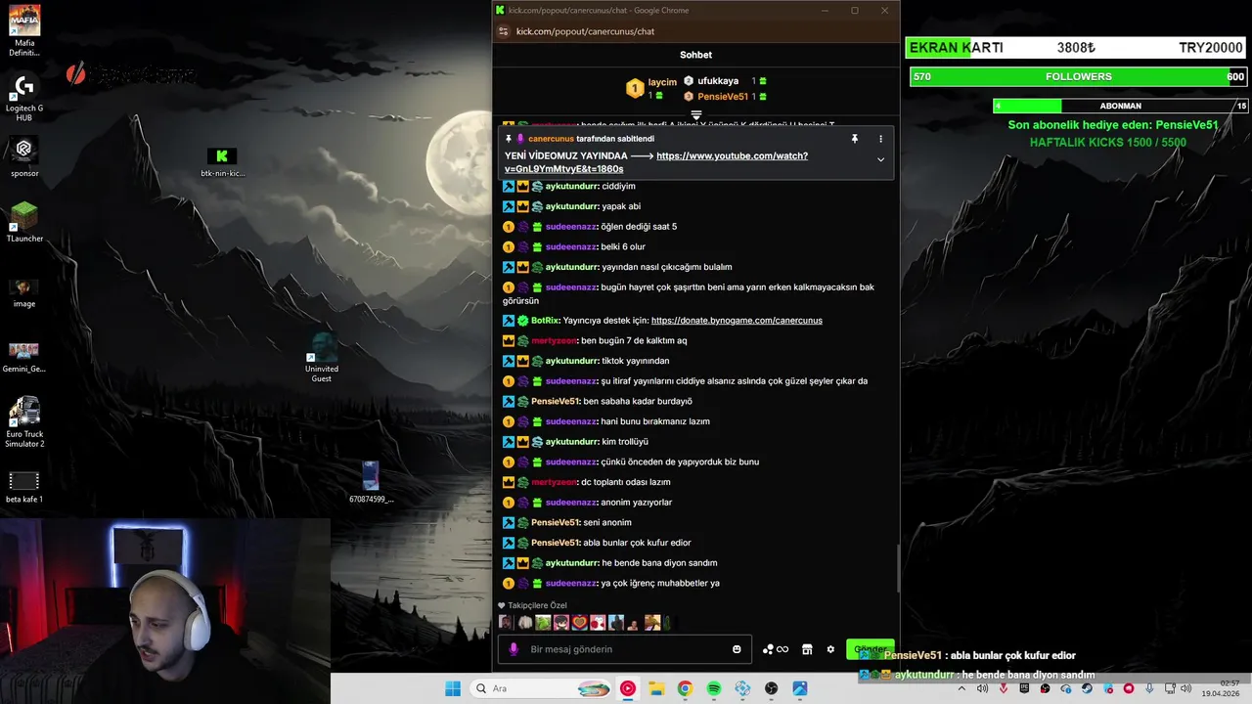Select the TLauncher desktop icon

click(24, 222)
